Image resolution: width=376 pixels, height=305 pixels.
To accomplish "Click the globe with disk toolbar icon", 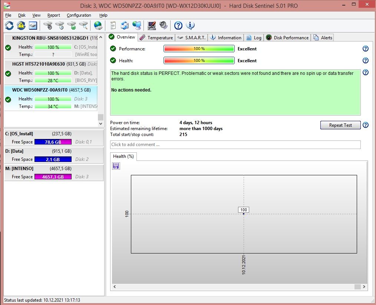I will (x=98, y=26).
